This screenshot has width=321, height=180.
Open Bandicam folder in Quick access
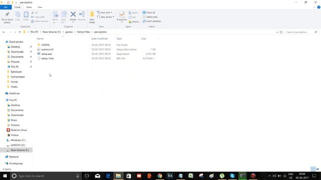(x=16, y=72)
